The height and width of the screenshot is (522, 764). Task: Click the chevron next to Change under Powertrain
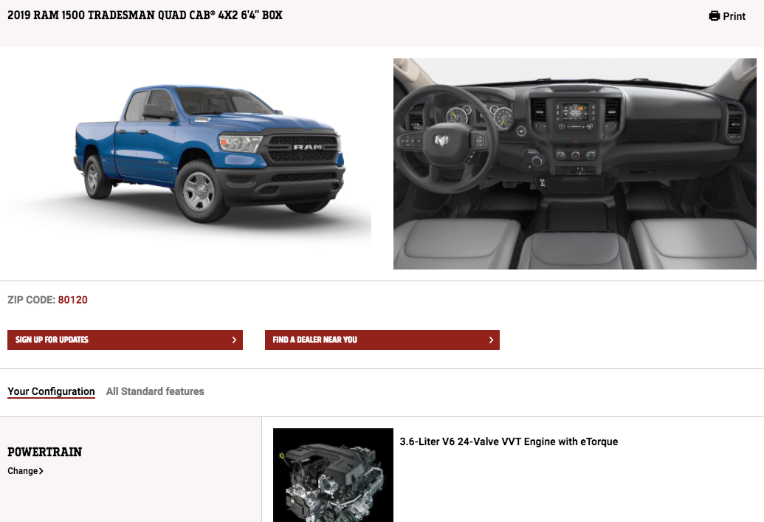(x=41, y=471)
